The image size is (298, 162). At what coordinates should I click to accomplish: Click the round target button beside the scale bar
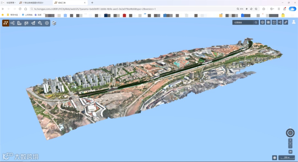point(275,158)
